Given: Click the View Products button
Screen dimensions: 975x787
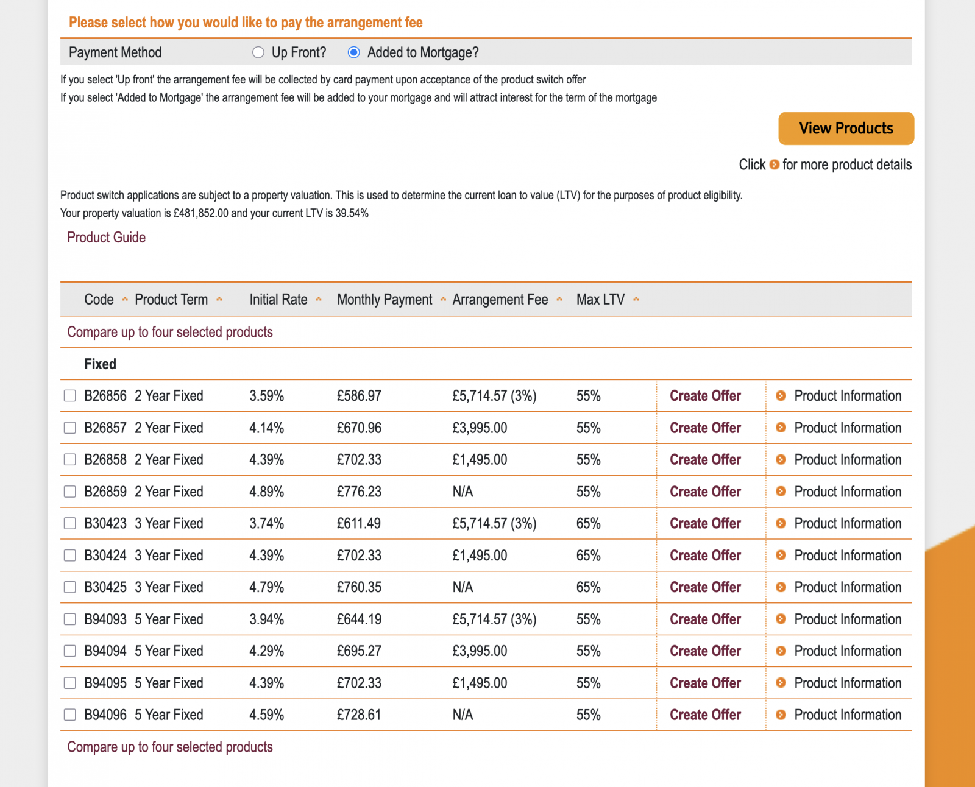Looking at the screenshot, I should tap(846, 129).
